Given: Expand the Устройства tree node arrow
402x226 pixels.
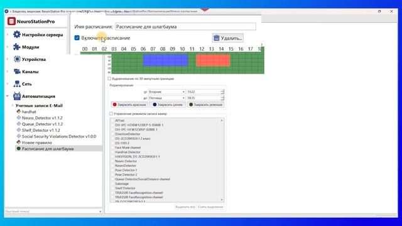Looking at the screenshot, I should coord(8,59).
